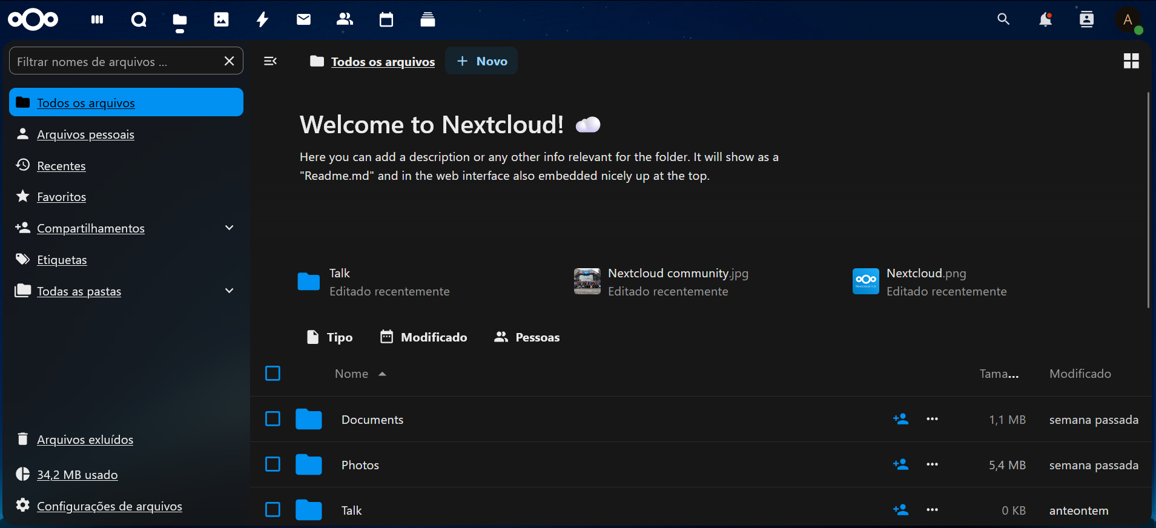Viewport: 1156px width, 528px height.
Task: Open Arquivos excluídos
Action: [x=126, y=439]
